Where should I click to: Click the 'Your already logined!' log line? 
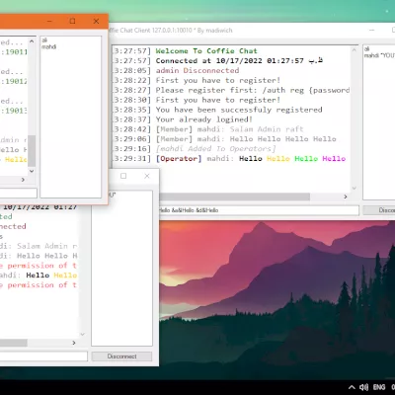[204, 119]
